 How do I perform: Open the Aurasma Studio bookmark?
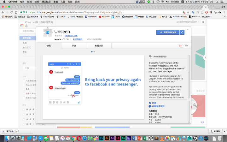[178, 17]
